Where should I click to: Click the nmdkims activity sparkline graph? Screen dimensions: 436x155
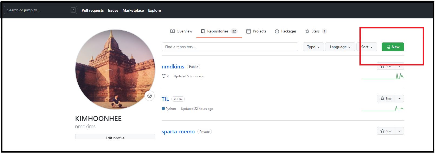point(383,76)
